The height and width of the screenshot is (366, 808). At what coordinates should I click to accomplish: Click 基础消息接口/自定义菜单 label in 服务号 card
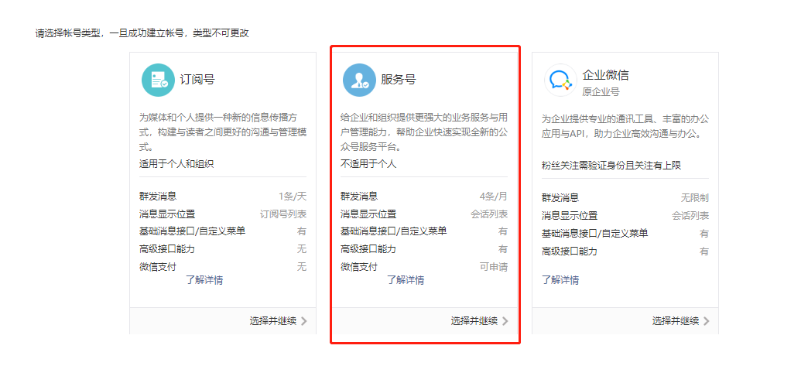pos(394,231)
